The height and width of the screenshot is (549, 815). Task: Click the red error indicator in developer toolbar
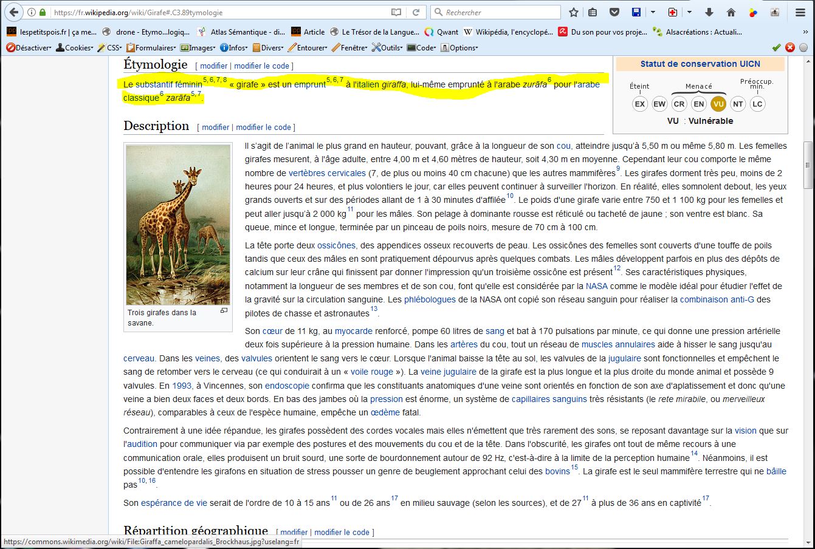point(789,47)
